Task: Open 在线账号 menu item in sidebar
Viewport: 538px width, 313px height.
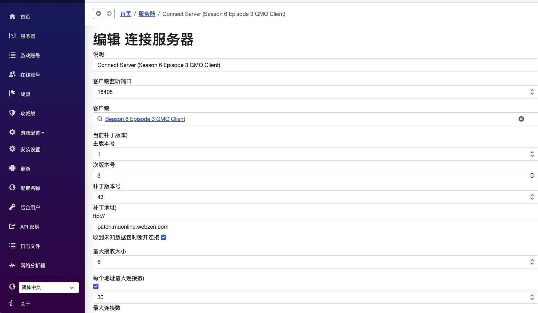Action: pos(30,75)
